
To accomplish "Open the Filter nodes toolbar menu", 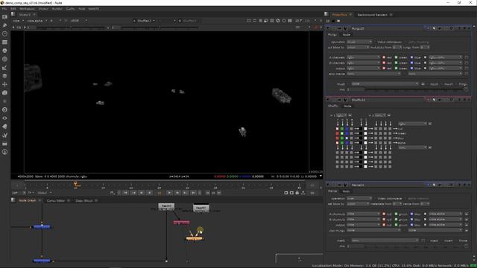I will point(4,60).
